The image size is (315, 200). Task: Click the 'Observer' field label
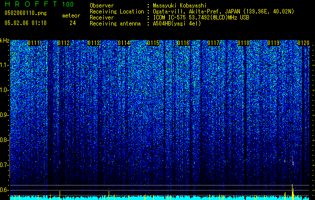click(x=102, y=5)
